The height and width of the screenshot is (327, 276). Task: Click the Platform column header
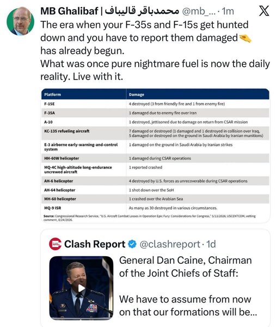52,94
